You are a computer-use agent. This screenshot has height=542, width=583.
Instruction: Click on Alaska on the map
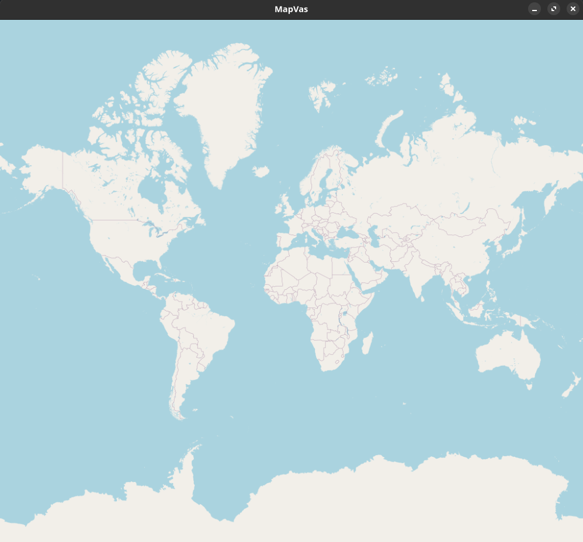point(42,169)
